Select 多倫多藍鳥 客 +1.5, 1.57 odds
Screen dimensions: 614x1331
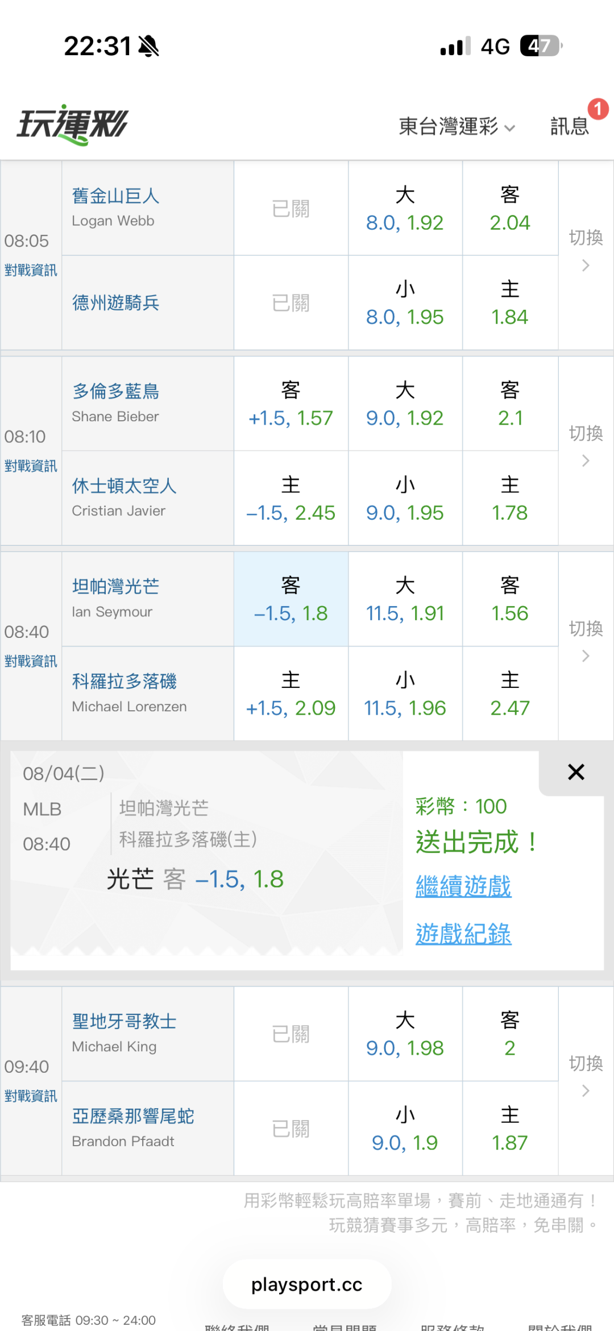[291, 404]
